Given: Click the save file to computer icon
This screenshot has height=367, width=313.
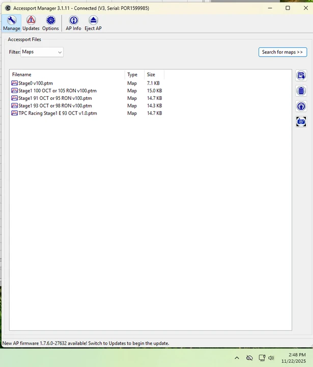Looking at the screenshot, I should (301, 75).
